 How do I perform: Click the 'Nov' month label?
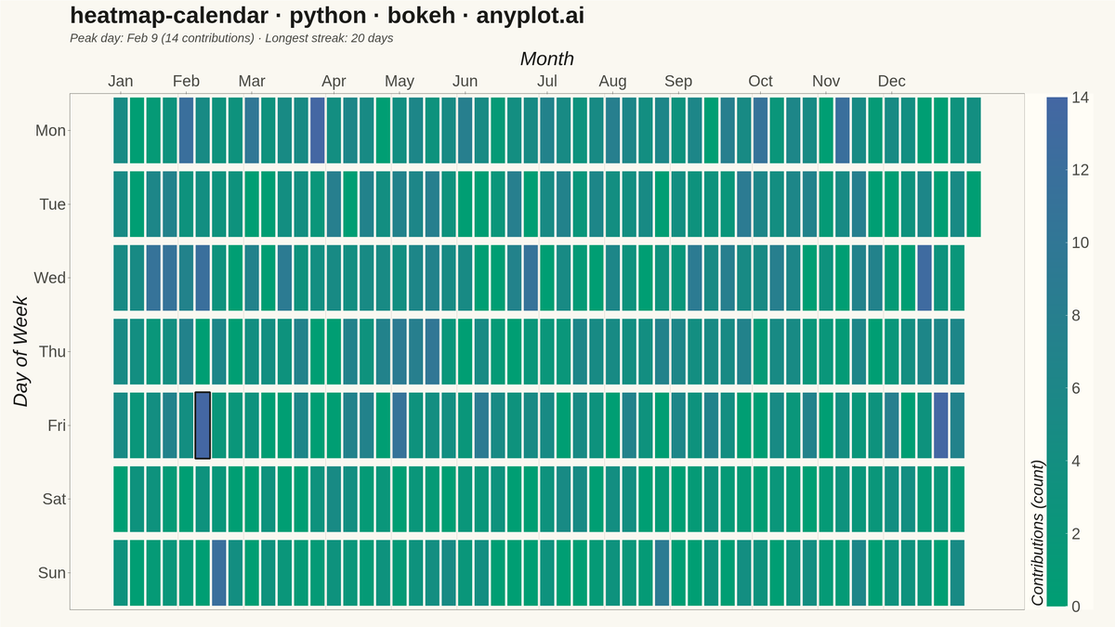(826, 81)
